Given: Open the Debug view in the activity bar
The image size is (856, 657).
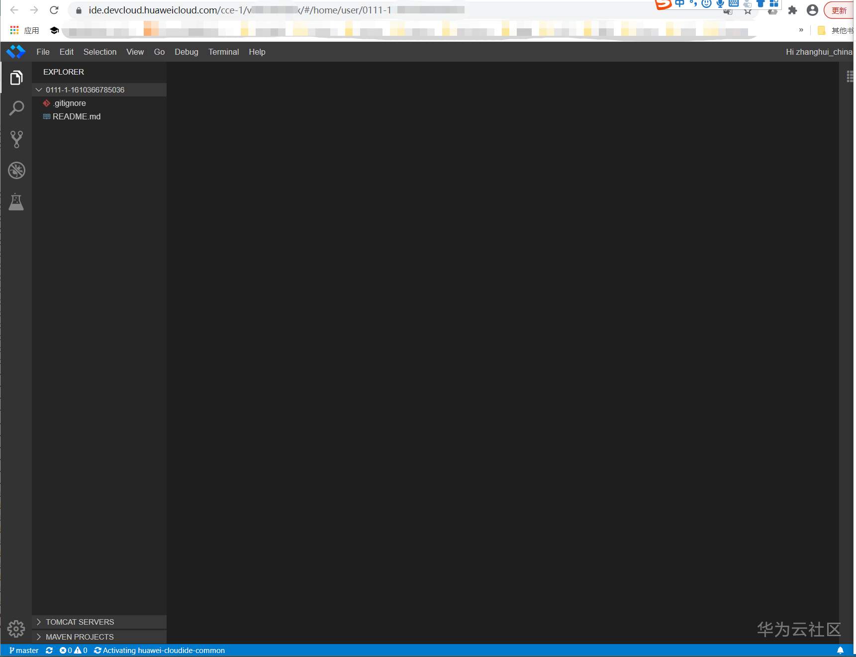Looking at the screenshot, I should point(16,171).
